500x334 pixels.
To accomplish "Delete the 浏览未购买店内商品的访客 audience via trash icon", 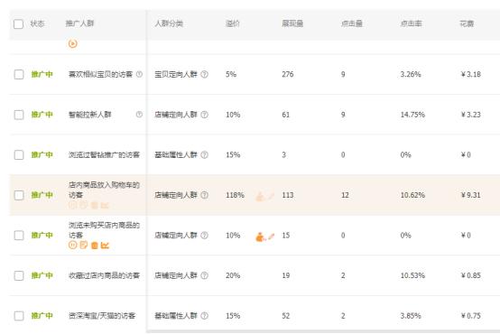I will [95, 246].
